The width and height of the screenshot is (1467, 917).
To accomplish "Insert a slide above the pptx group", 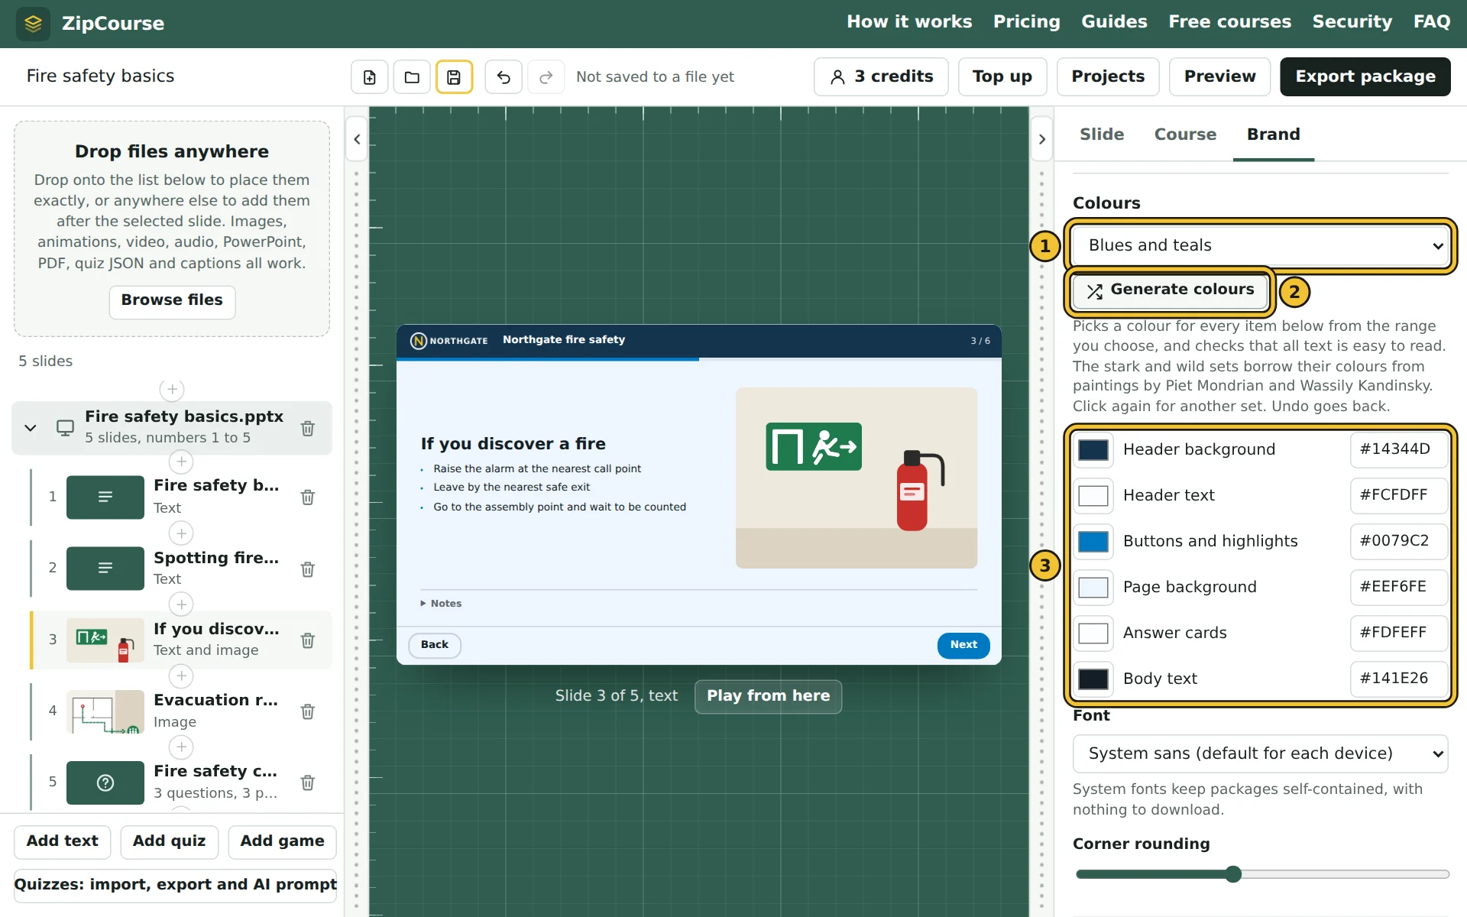I will point(172,389).
